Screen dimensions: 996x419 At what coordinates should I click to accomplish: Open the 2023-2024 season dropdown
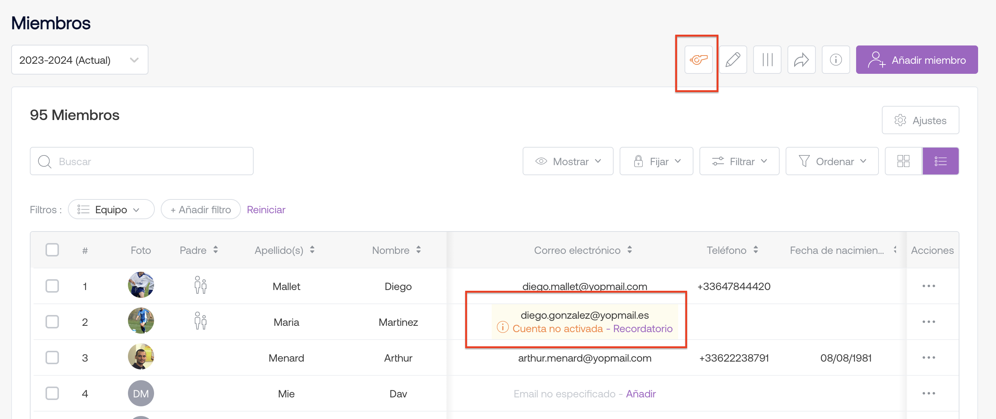(x=80, y=60)
